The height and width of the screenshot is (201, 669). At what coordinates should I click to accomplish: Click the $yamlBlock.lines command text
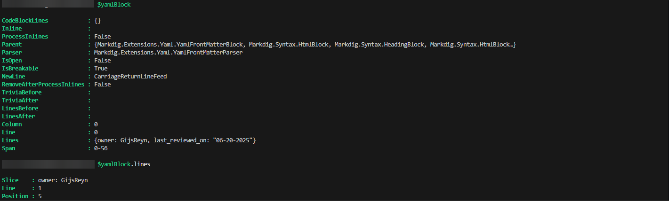click(124, 164)
